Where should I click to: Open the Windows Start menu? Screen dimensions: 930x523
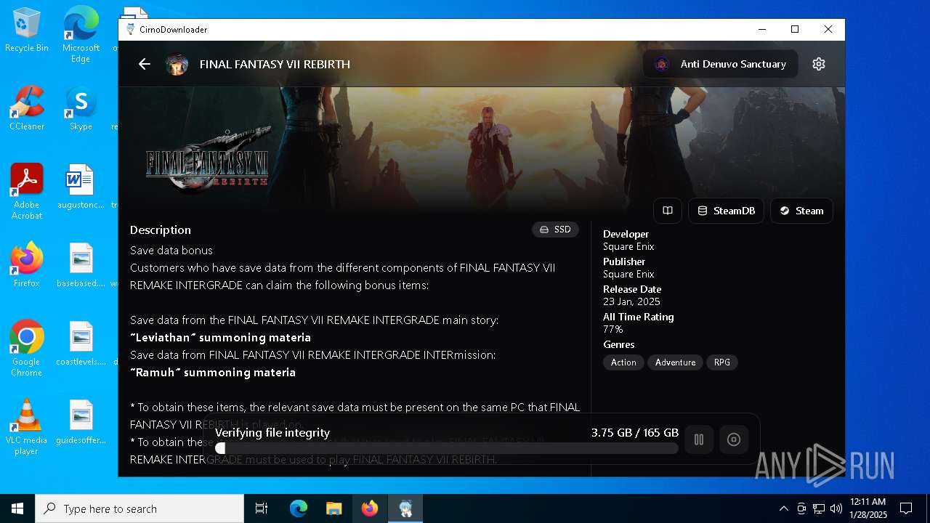pos(17,508)
